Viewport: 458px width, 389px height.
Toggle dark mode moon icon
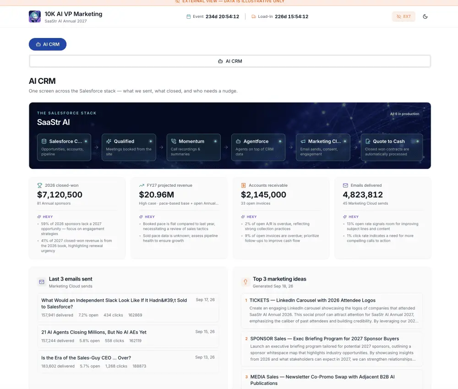click(425, 16)
